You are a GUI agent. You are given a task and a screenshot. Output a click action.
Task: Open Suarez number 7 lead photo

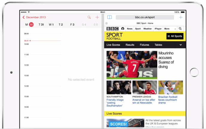click(x=132, y=65)
